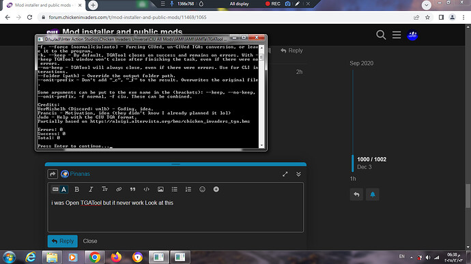Open text size formatting option
471x264 pixels.
[104, 189]
